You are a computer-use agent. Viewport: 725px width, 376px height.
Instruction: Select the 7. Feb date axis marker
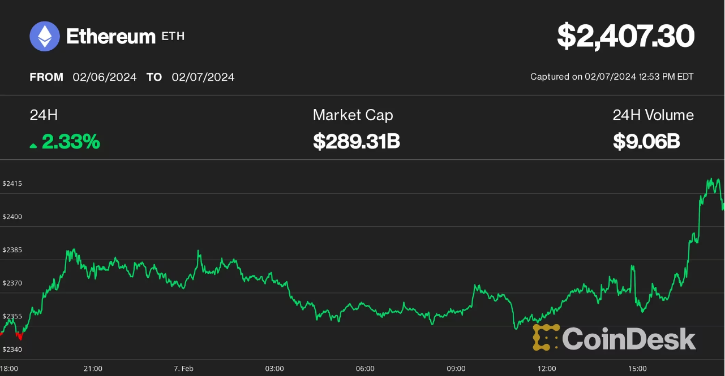[x=183, y=369]
